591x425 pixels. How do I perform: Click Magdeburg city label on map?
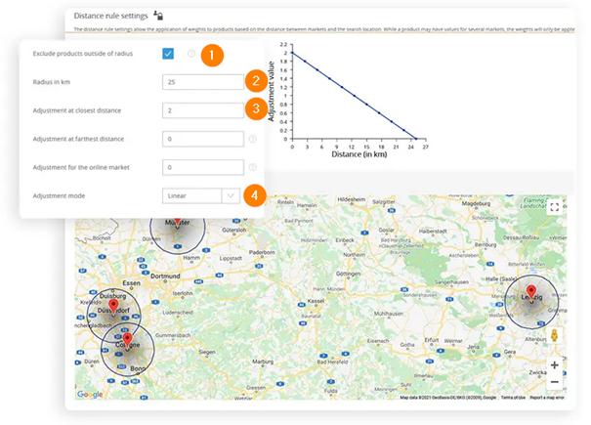pos(476,203)
